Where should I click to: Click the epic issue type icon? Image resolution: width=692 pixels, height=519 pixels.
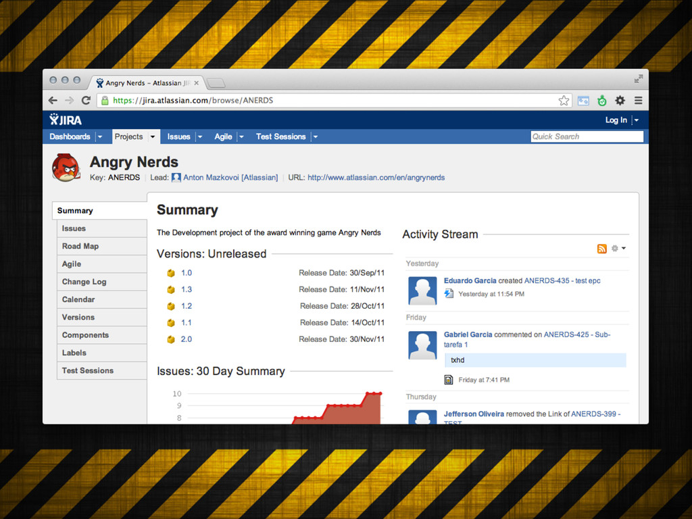(449, 293)
